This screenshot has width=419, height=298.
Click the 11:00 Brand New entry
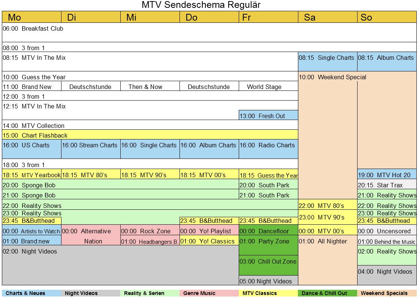(32, 86)
